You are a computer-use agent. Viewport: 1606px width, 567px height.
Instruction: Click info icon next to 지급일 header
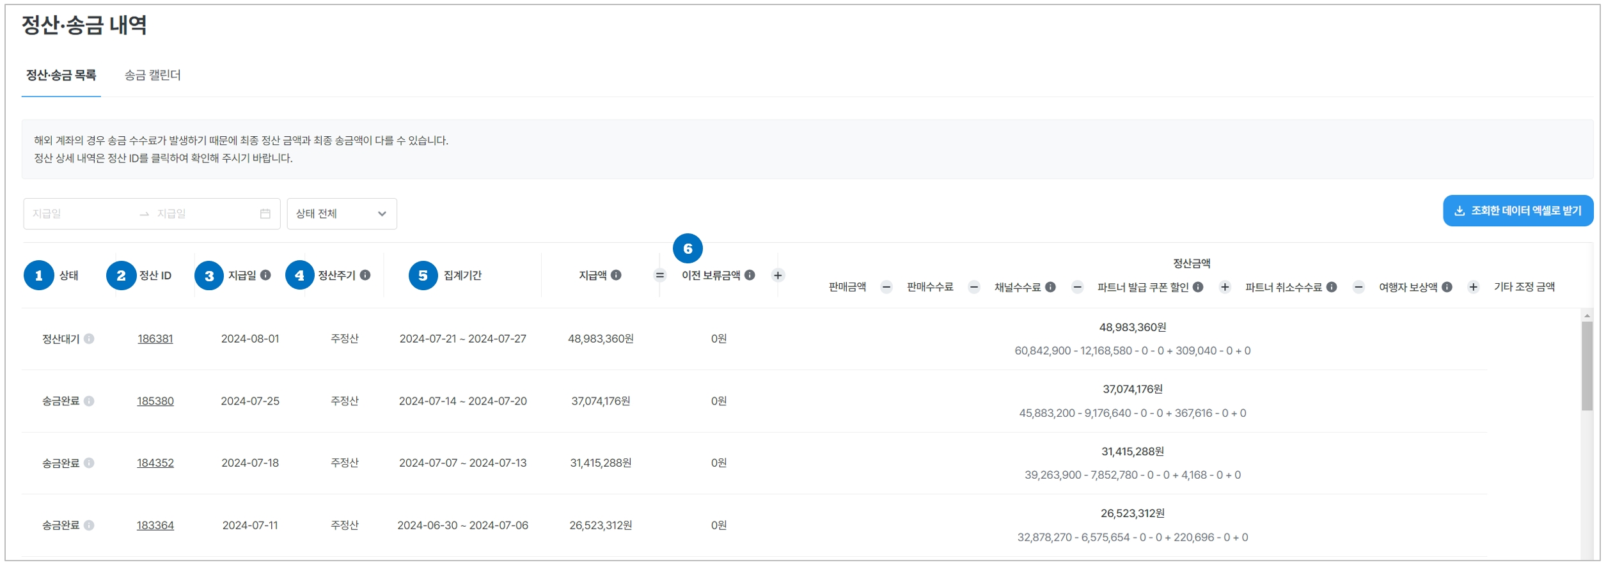pyautogui.click(x=265, y=275)
